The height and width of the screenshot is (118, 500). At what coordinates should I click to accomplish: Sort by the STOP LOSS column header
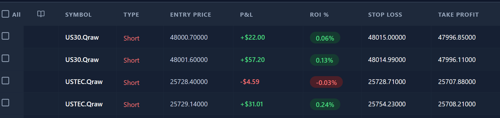(x=385, y=15)
